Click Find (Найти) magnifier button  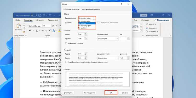click(150, 25)
